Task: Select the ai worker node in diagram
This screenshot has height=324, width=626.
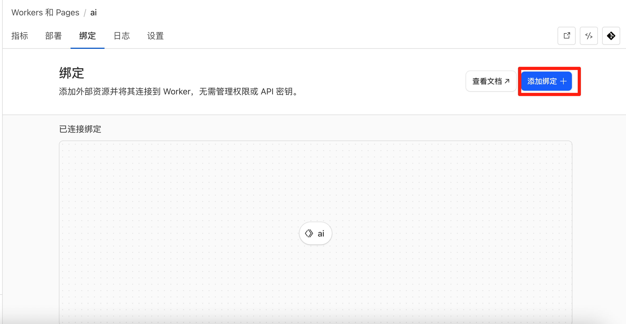Action: pos(315,233)
